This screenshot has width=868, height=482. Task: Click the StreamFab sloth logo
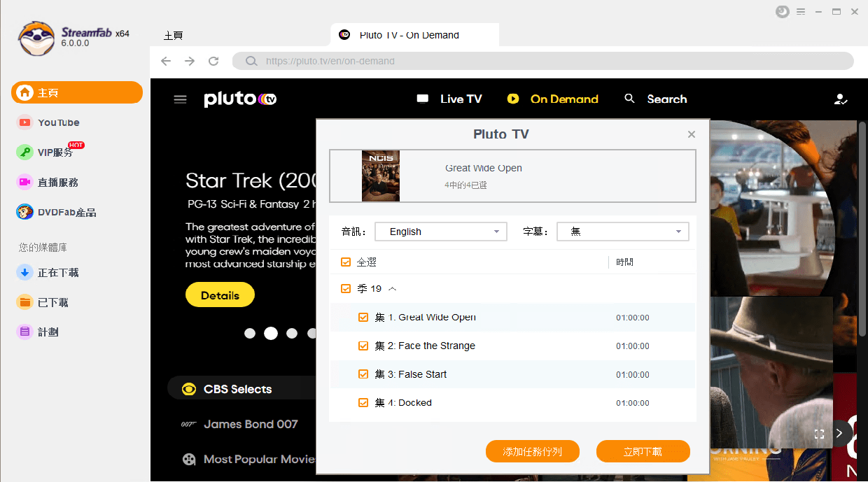pyautogui.click(x=36, y=38)
